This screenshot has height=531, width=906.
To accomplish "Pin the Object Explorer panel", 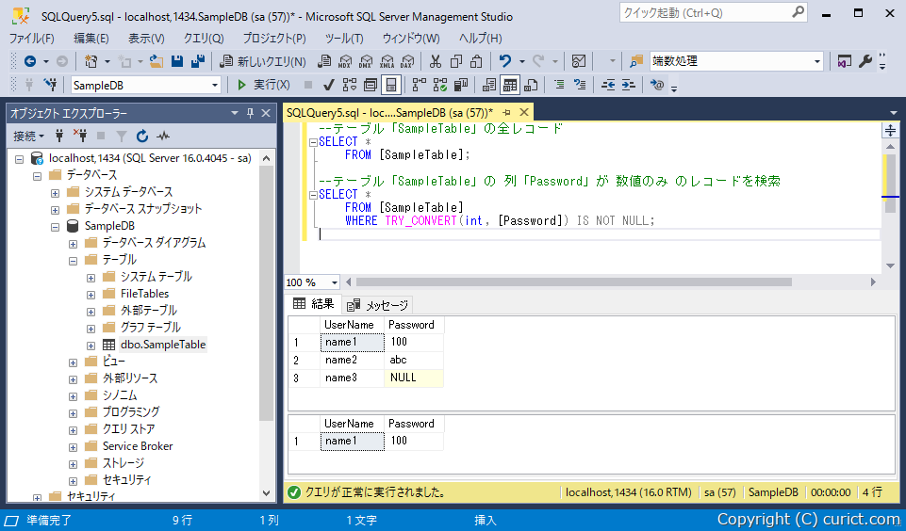I will click(250, 113).
